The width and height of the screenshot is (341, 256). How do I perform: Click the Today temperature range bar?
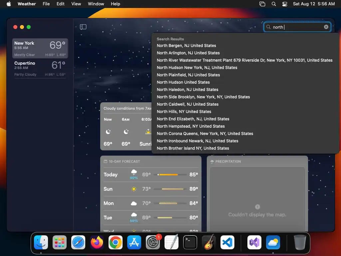(x=170, y=175)
